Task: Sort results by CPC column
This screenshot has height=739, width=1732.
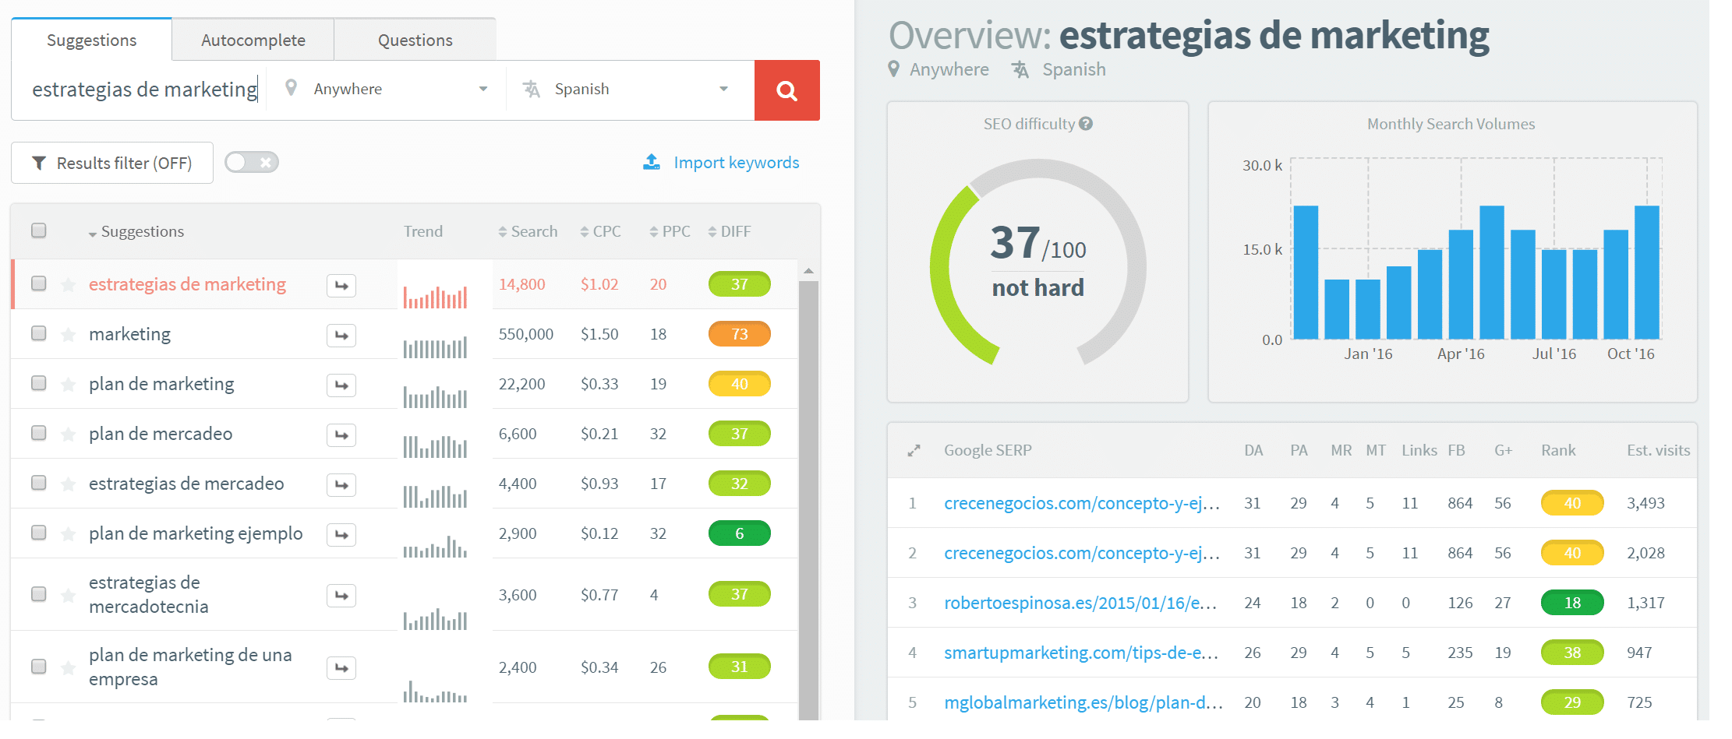Action: [x=600, y=230]
